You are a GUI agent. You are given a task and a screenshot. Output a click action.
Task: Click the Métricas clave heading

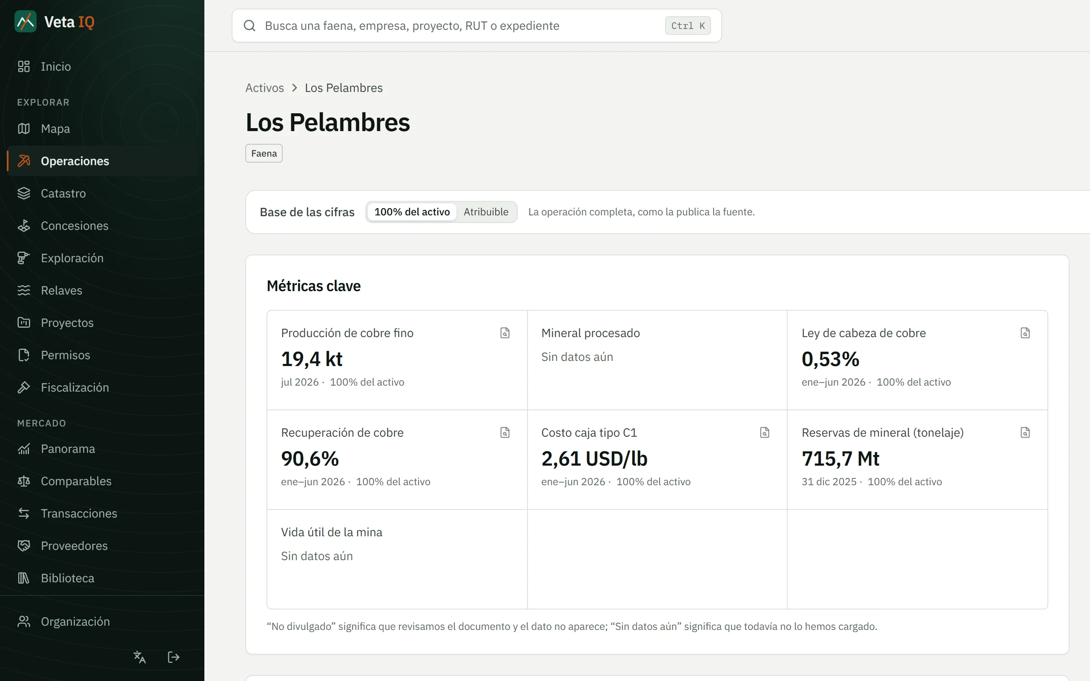[x=313, y=286]
